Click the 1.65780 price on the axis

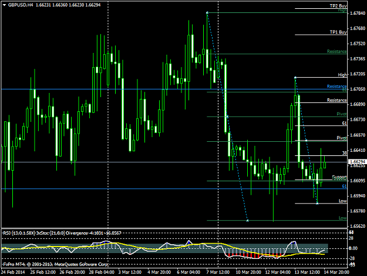click(x=358, y=211)
